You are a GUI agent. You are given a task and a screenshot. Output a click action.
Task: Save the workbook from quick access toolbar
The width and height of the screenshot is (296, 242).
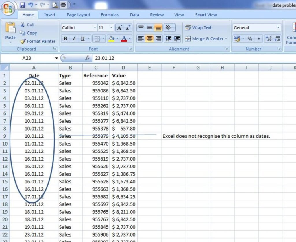[22, 5]
